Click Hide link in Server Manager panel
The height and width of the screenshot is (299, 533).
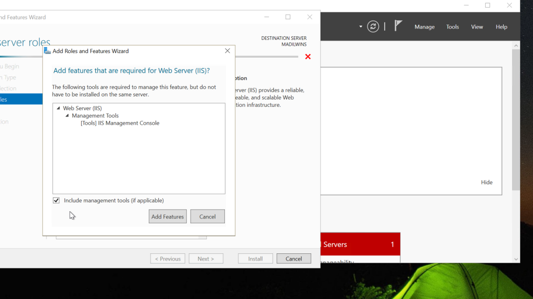click(487, 182)
